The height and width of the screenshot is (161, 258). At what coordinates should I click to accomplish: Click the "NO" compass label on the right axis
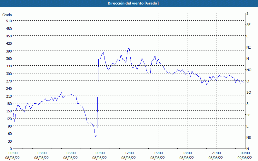click(x=249, y=70)
